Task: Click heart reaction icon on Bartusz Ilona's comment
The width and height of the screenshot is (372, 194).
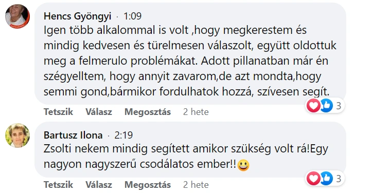Action: (x=313, y=179)
